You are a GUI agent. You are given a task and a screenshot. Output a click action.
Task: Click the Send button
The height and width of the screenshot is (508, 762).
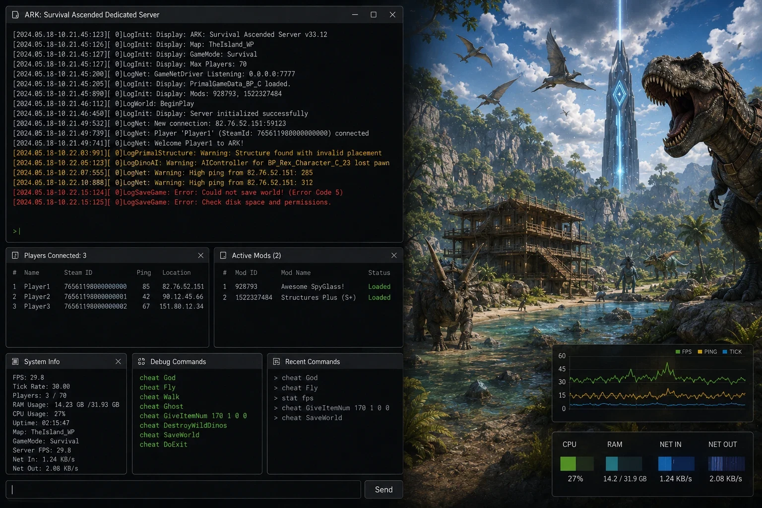[x=384, y=490]
